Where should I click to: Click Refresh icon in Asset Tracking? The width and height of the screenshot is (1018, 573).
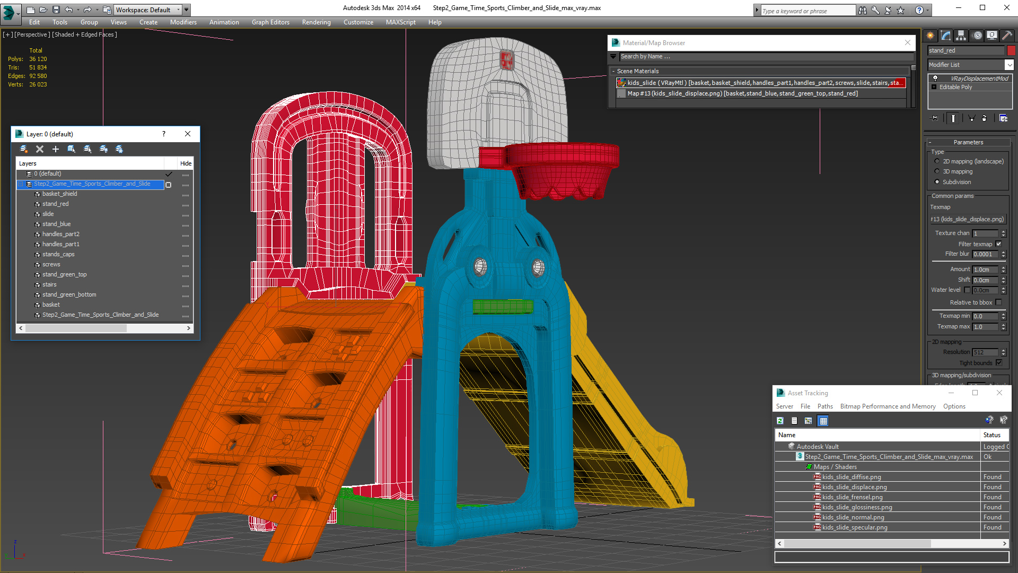[780, 421]
